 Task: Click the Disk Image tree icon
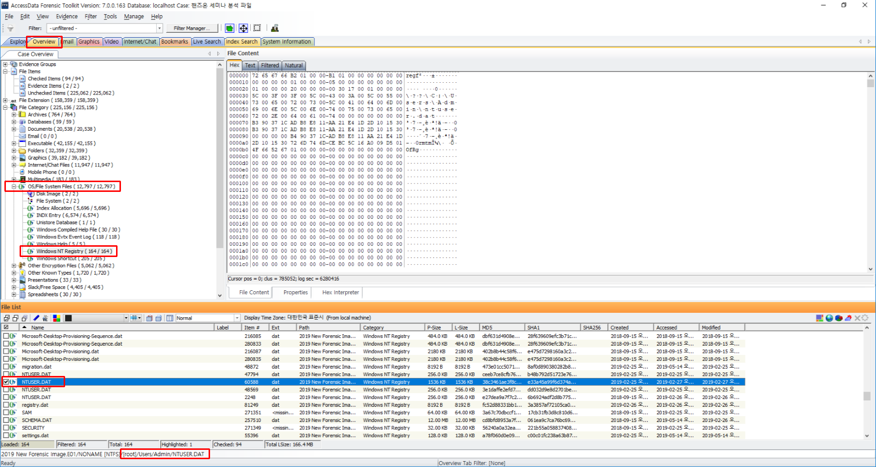[x=31, y=194]
